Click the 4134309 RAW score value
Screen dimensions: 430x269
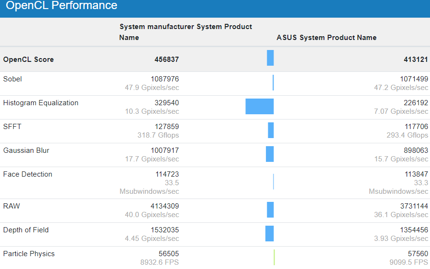[x=165, y=206]
